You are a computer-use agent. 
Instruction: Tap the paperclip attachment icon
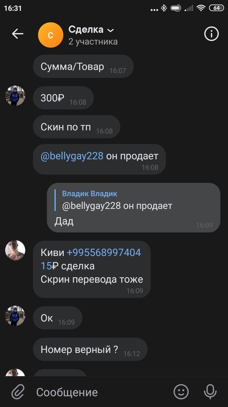click(18, 392)
